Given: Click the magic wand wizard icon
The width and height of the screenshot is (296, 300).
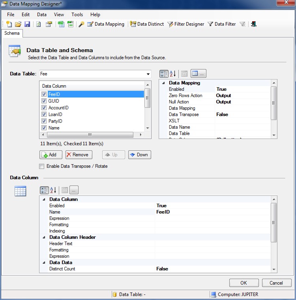Looking at the screenshot, I should 81,24.
